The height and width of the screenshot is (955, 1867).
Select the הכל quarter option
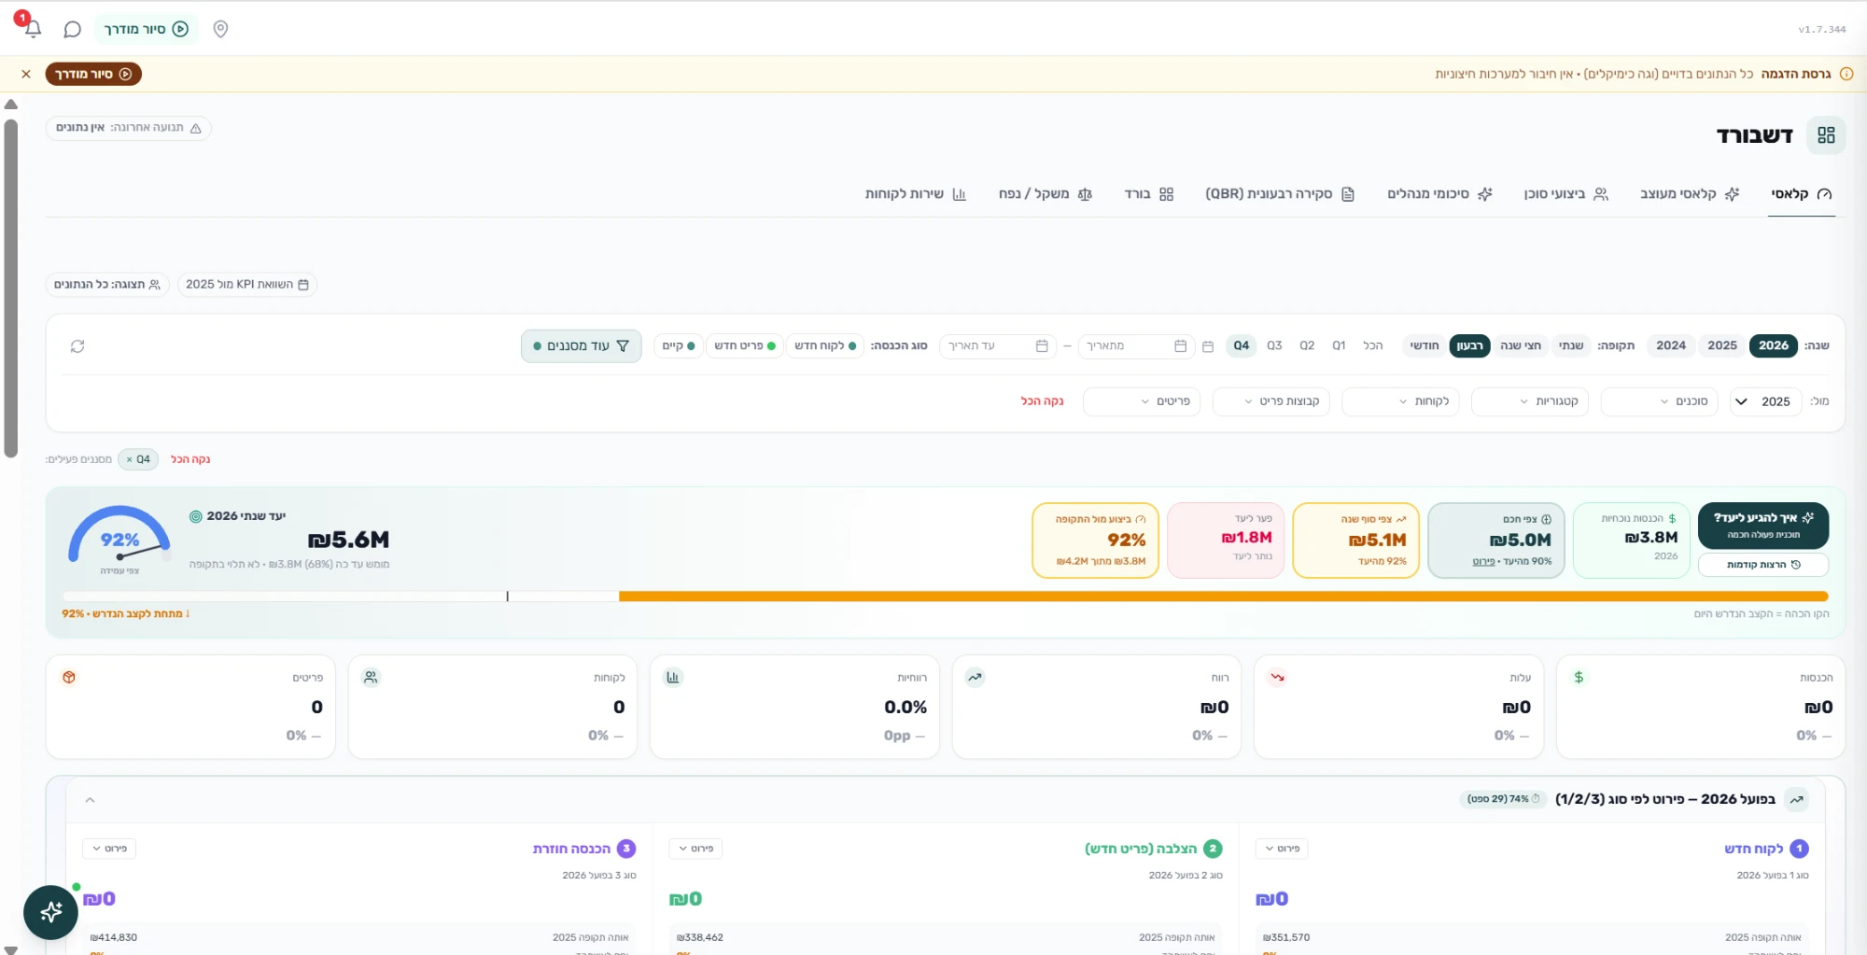[x=1372, y=345]
